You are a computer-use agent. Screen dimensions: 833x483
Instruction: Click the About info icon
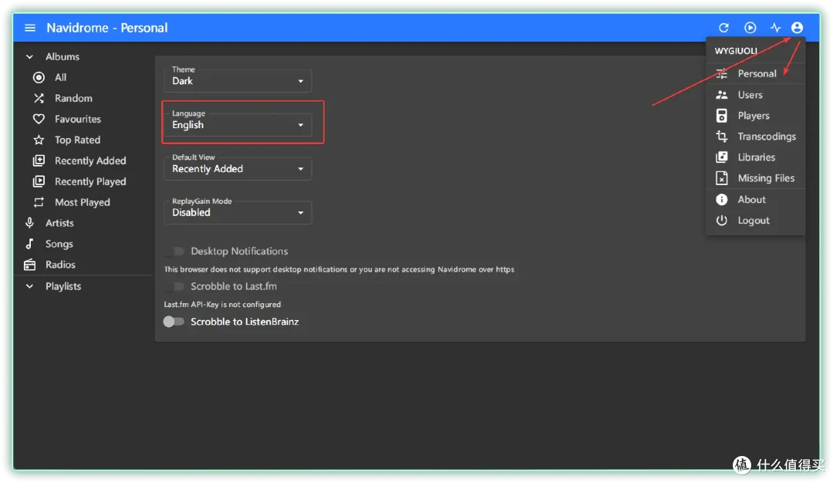[721, 199]
